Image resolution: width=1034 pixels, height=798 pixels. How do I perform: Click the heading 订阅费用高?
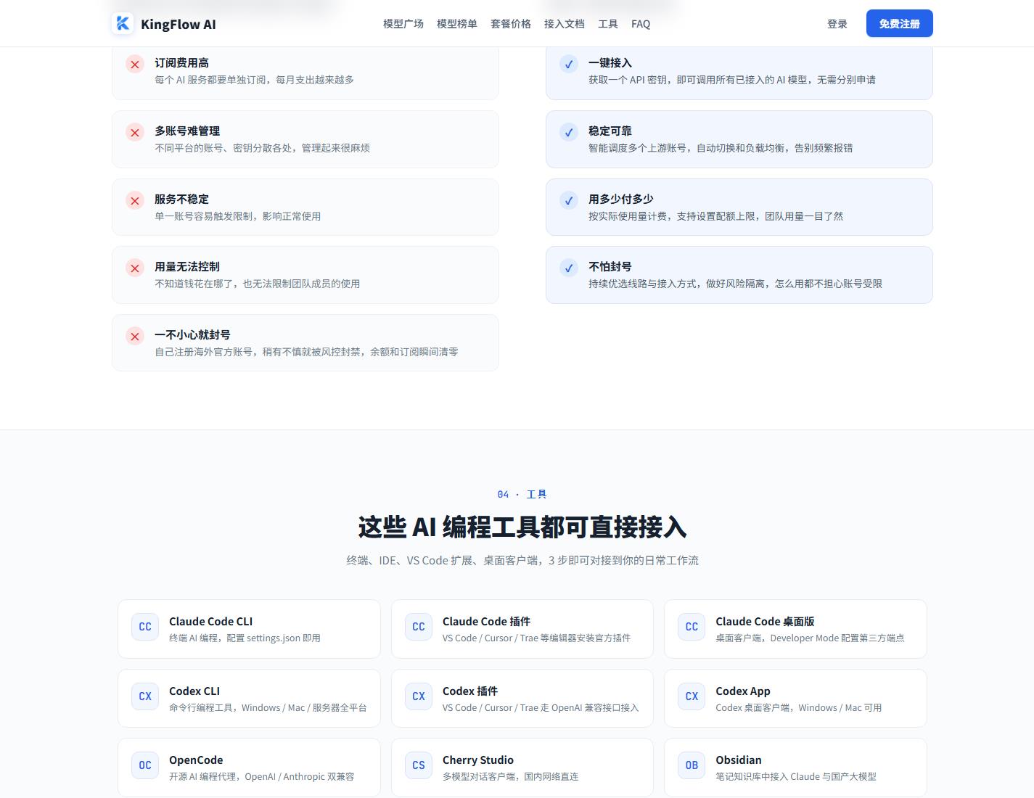[x=181, y=63]
